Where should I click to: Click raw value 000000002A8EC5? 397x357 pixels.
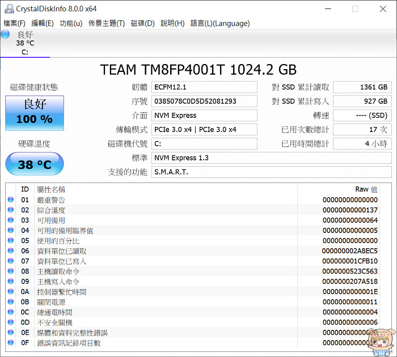(350, 250)
